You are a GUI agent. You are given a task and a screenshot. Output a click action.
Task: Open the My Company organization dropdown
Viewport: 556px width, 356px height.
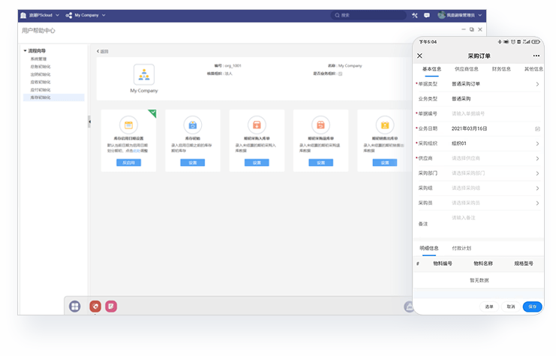click(86, 15)
